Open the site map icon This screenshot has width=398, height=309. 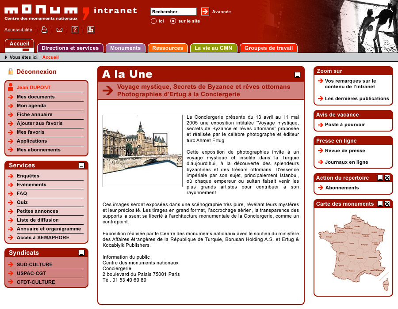pos(91,30)
